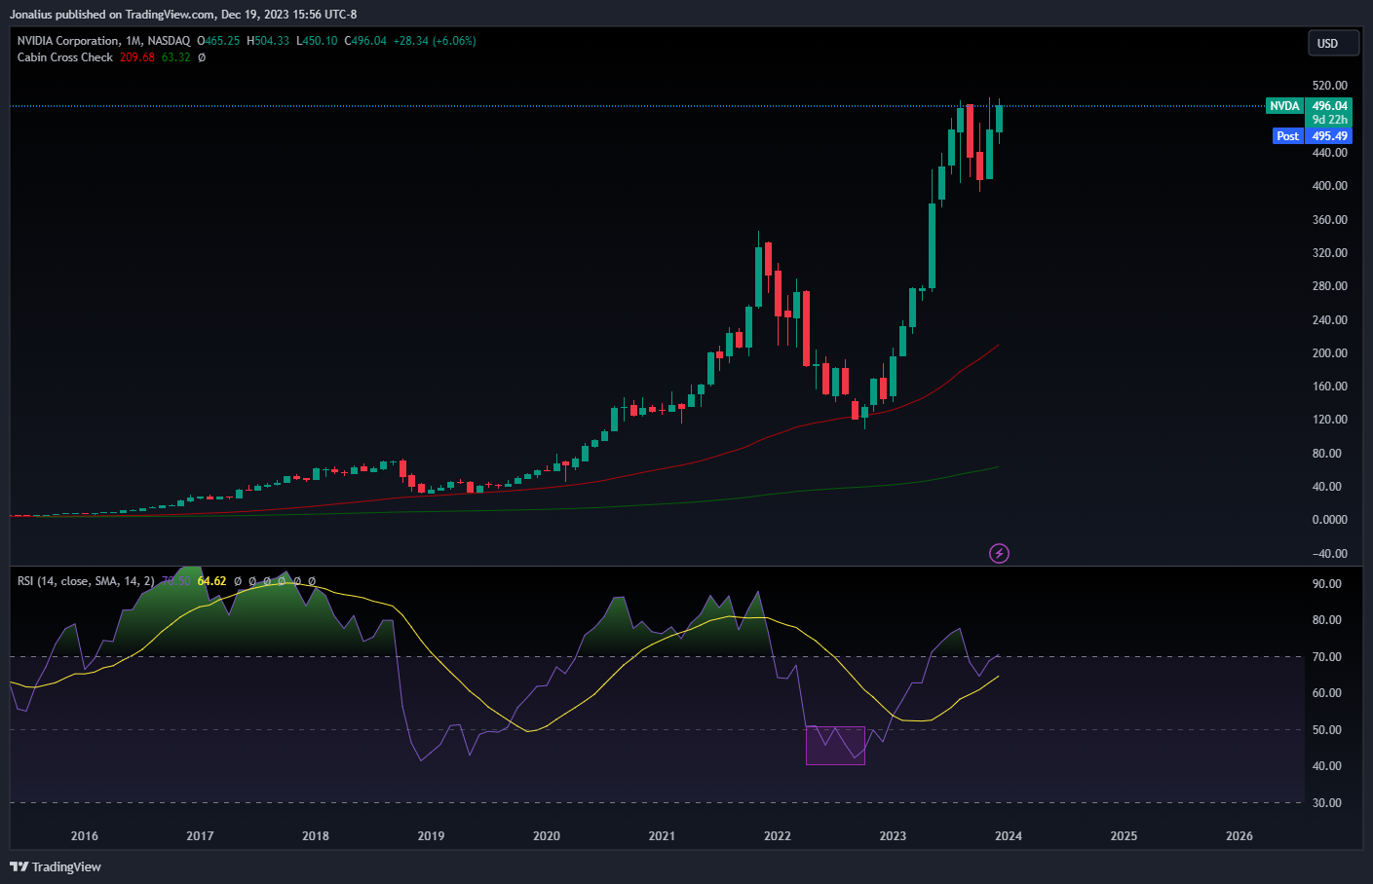Open the USD currency selector
Viewport: 1373px width, 884px height.
[x=1333, y=43]
